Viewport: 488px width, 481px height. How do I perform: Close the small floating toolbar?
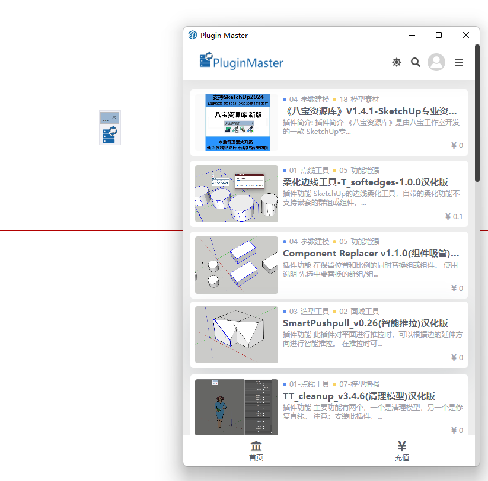pyautogui.click(x=114, y=118)
